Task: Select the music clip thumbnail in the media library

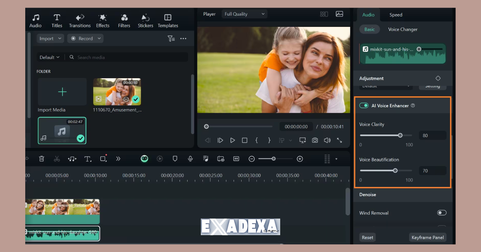Action: click(x=62, y=130)
